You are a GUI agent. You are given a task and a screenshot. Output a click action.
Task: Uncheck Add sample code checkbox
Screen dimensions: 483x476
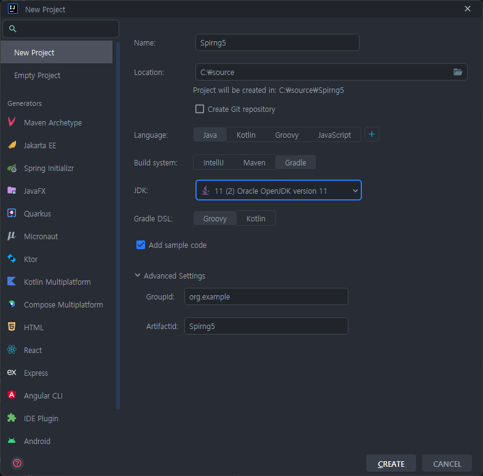pyautogui.click(x=141, y=245)
